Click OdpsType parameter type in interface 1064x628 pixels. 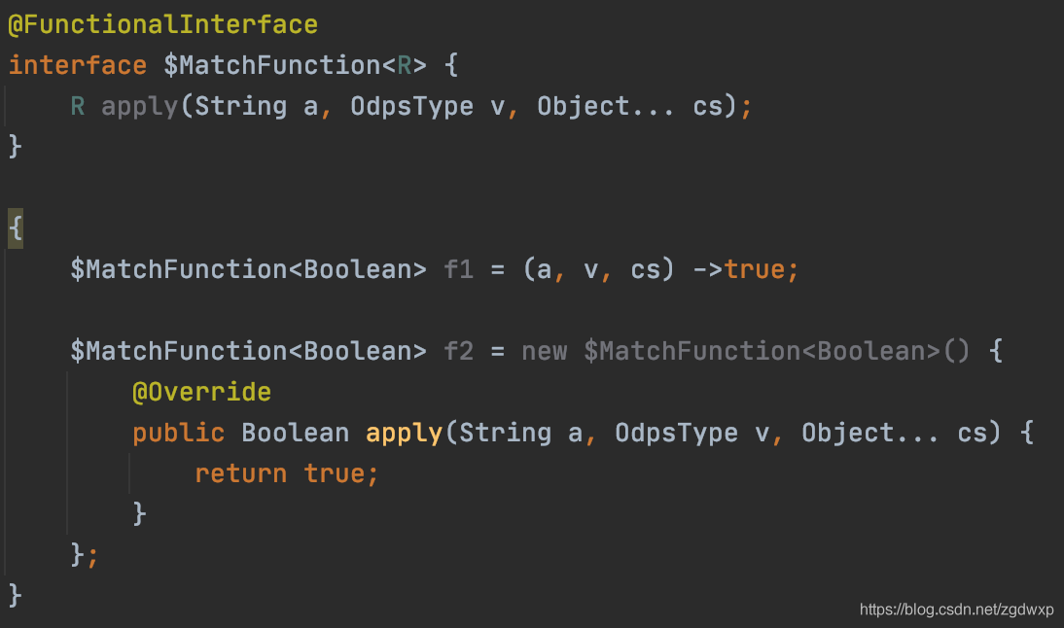[412, 107]
